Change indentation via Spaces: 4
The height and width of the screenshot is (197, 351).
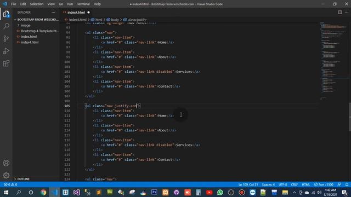[x=268, y=184]
